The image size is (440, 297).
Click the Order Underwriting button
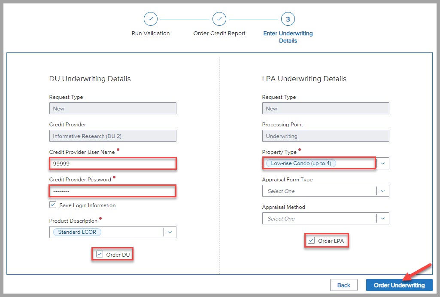tap(399, 285)
